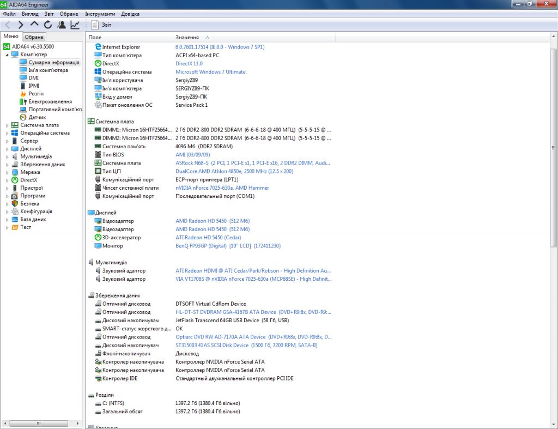This screenshot has height=429, width=558.
Task: Click the sidebar horizontal scrollbar thumb
Action: point(39,424)
